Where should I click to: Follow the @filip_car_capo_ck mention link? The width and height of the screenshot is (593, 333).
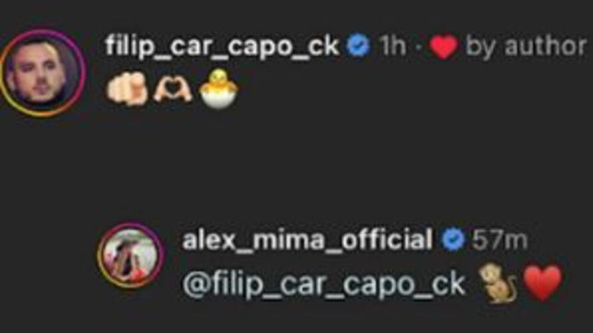pos(324,284)
